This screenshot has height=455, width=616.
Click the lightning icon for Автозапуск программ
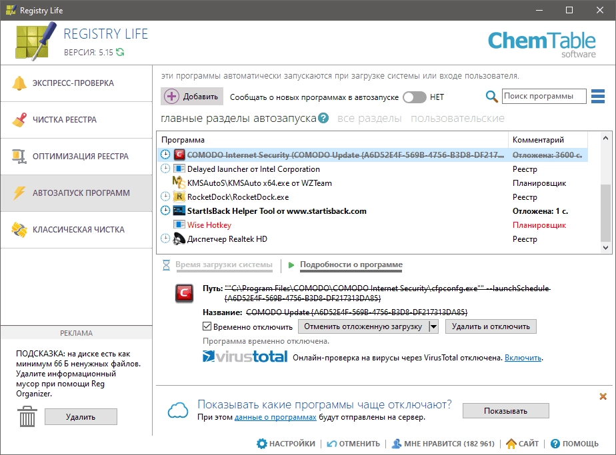click(19, 193)
